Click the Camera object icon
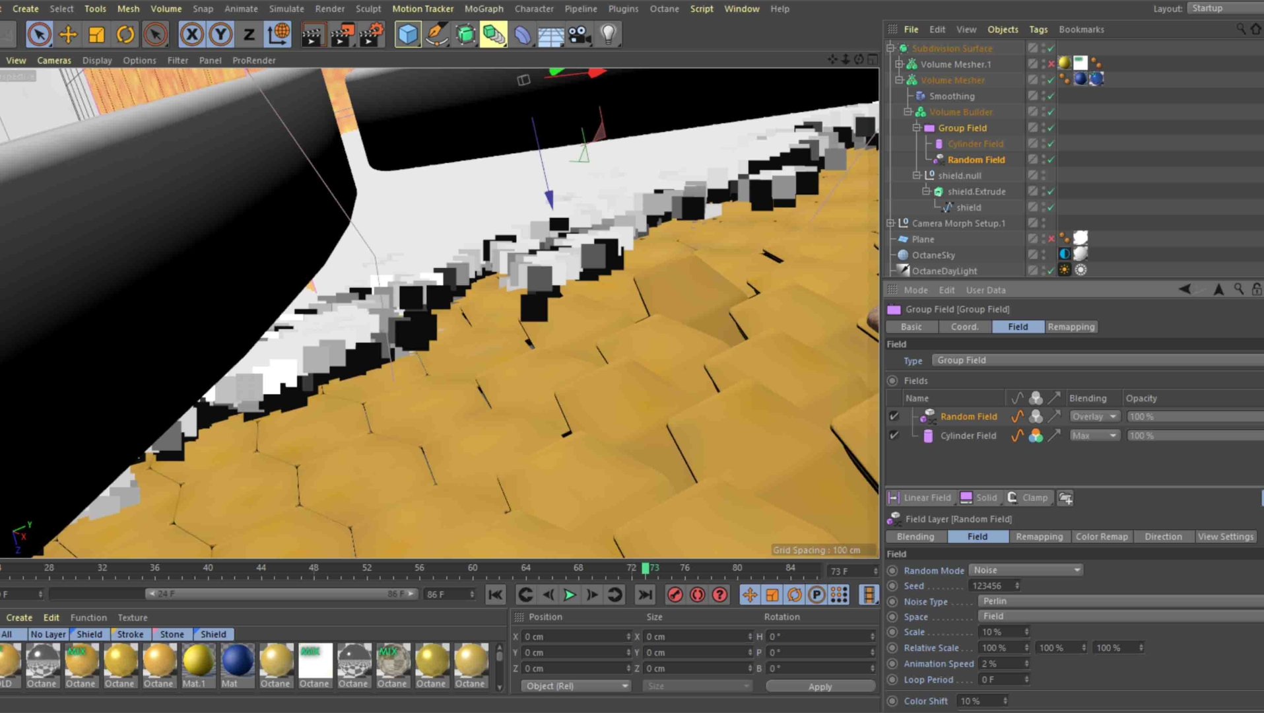The width and height of the screenshot is (1264, 713). click(580, 34)
